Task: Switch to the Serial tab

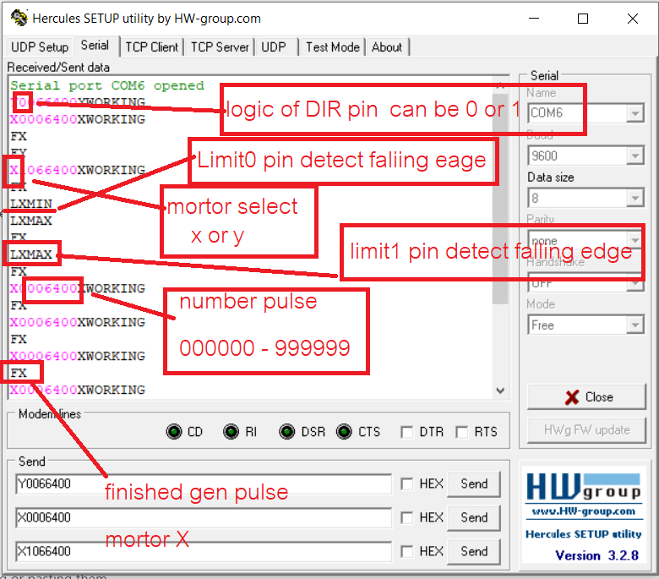Action: (95, 46)
